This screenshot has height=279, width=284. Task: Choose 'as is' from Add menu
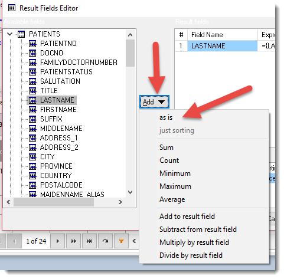(166, 117)
